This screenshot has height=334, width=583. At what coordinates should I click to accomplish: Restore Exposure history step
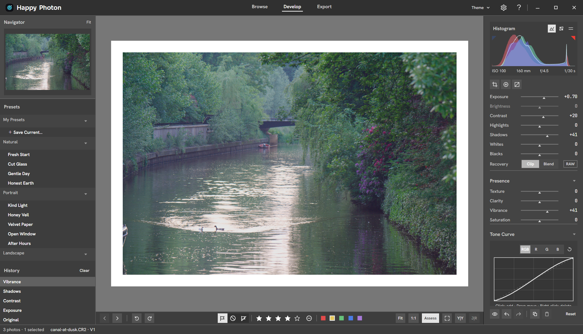click(x=48, y=310)
